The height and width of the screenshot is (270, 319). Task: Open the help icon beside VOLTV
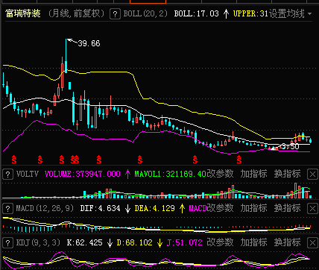pos(7,174)
